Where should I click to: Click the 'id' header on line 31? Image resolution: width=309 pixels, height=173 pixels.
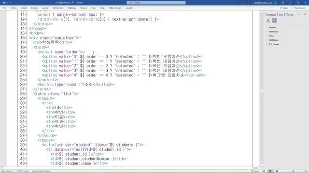pyautogui.click(x=57, y=108)
